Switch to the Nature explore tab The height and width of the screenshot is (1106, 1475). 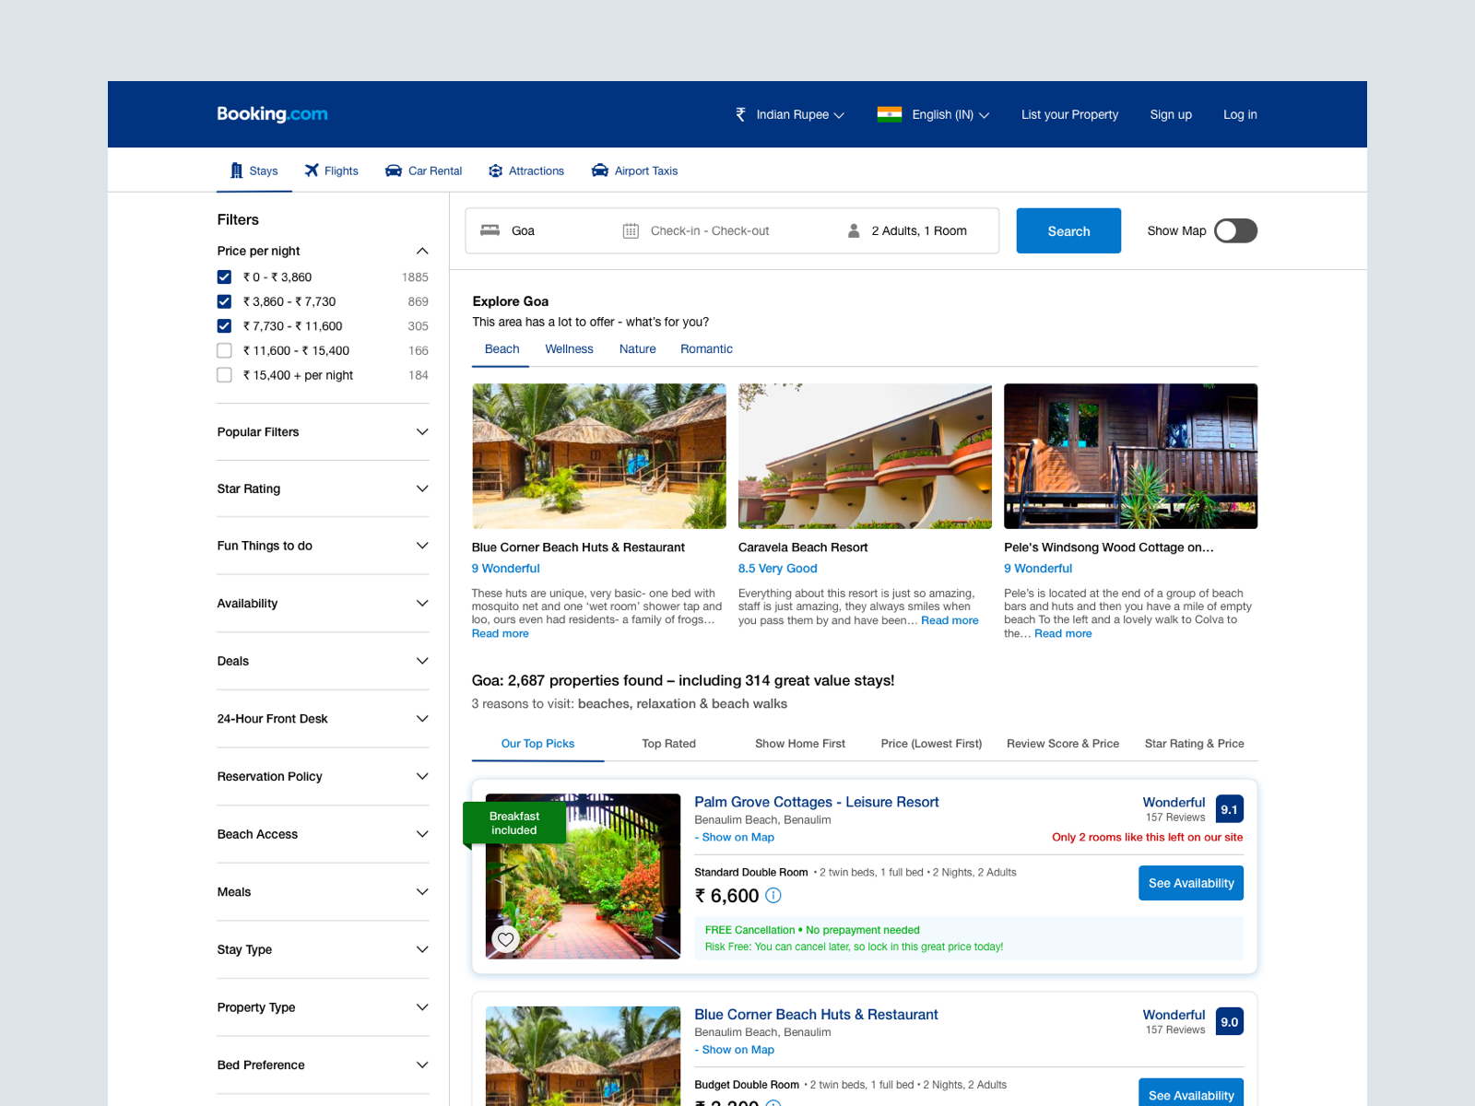(x=638, y=349)
